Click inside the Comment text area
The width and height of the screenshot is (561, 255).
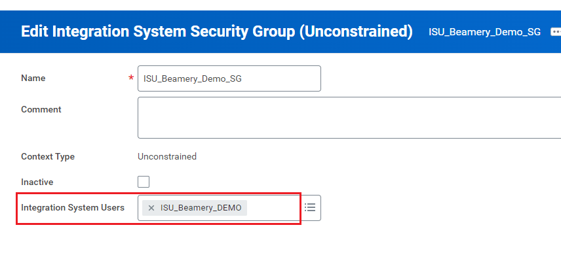click(x=349, y=118)
